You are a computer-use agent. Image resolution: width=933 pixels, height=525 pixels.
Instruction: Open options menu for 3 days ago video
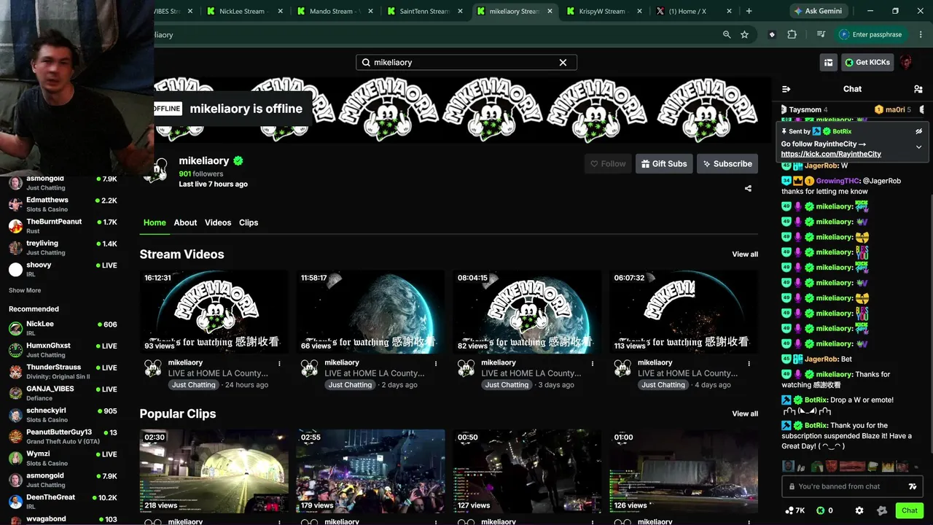coord(593,363)
